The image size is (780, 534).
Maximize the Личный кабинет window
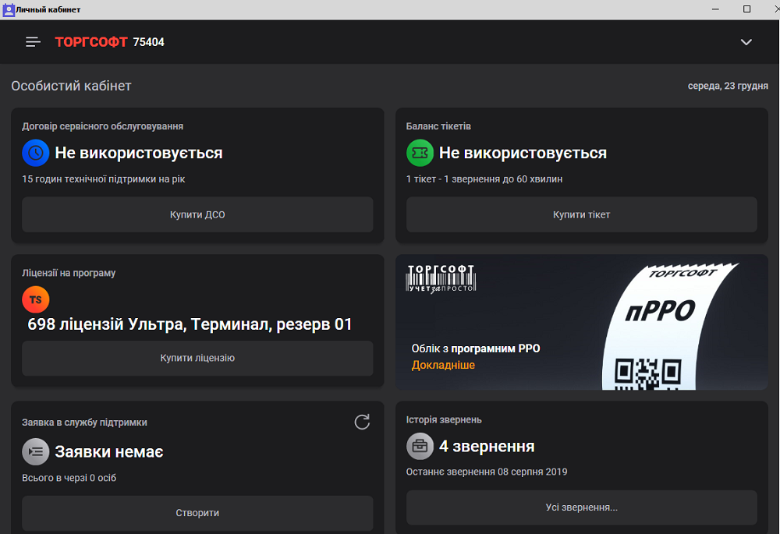[746, 9]
